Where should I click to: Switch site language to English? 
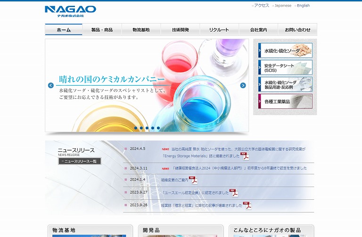point(303,6)
